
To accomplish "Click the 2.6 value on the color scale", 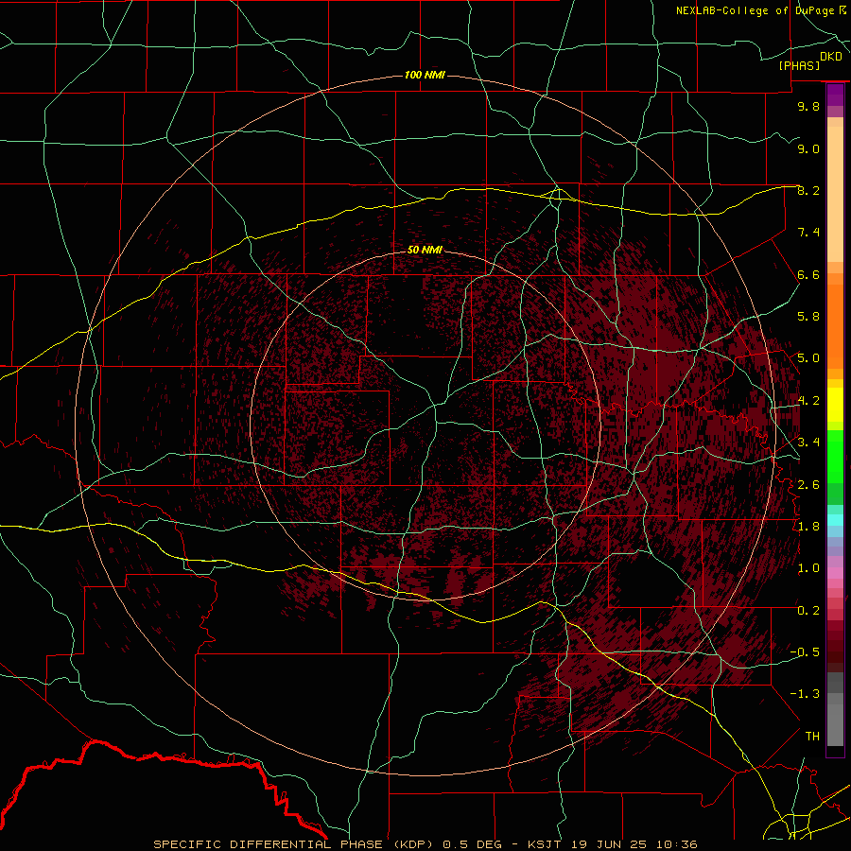I will tap(808, 485).
